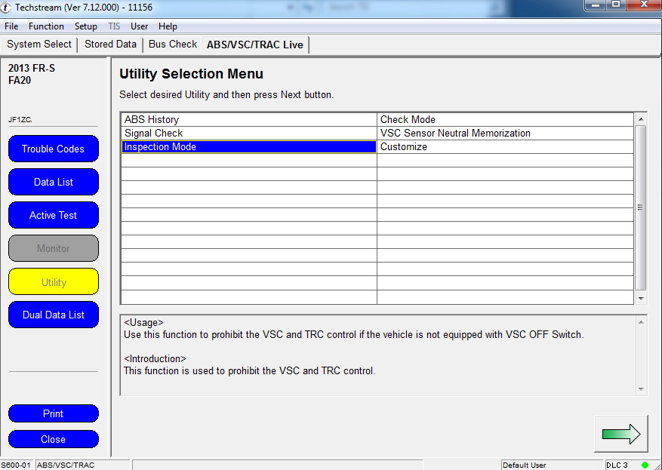
Task: Start the Active Test function
Action: pyautogui.click(x=54, y=215)
